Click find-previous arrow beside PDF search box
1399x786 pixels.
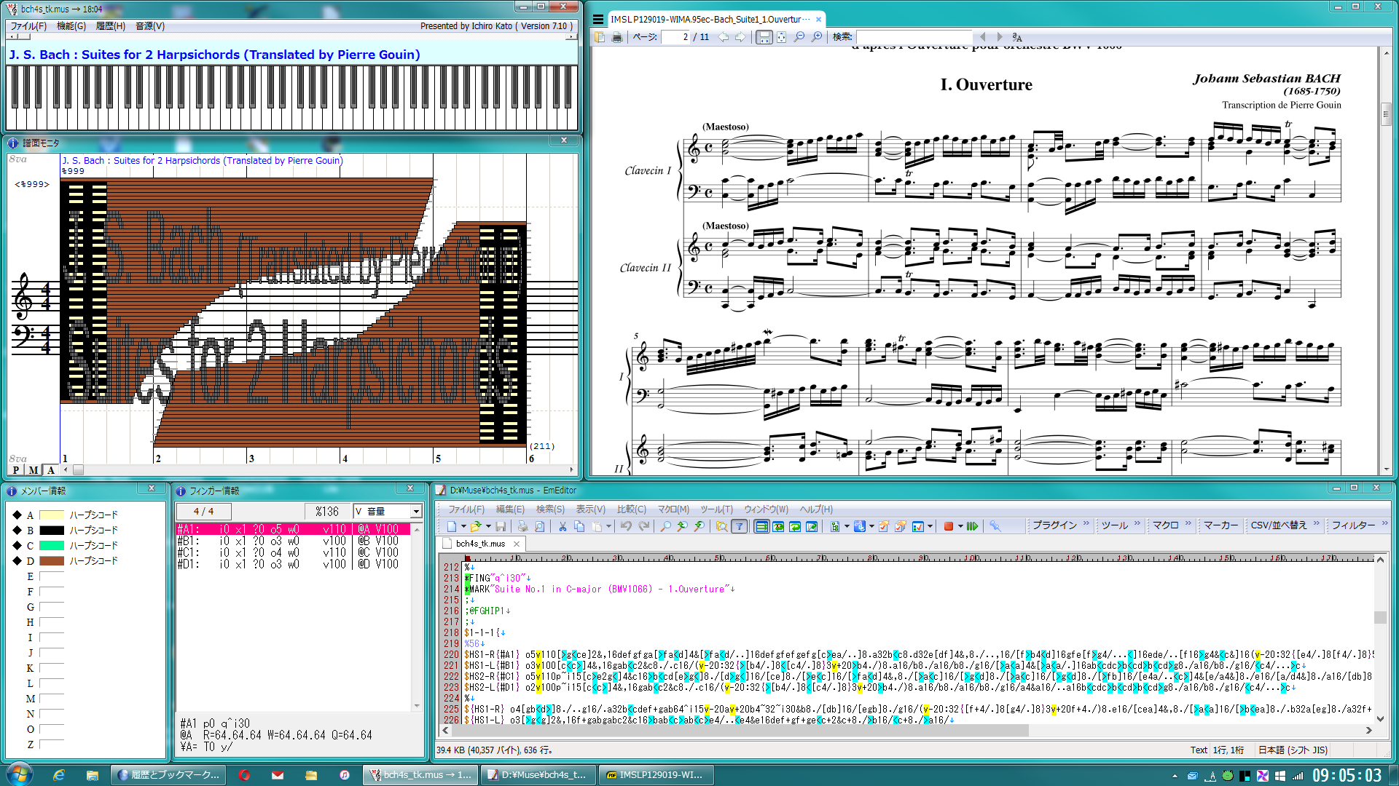(x=982, y=37)
